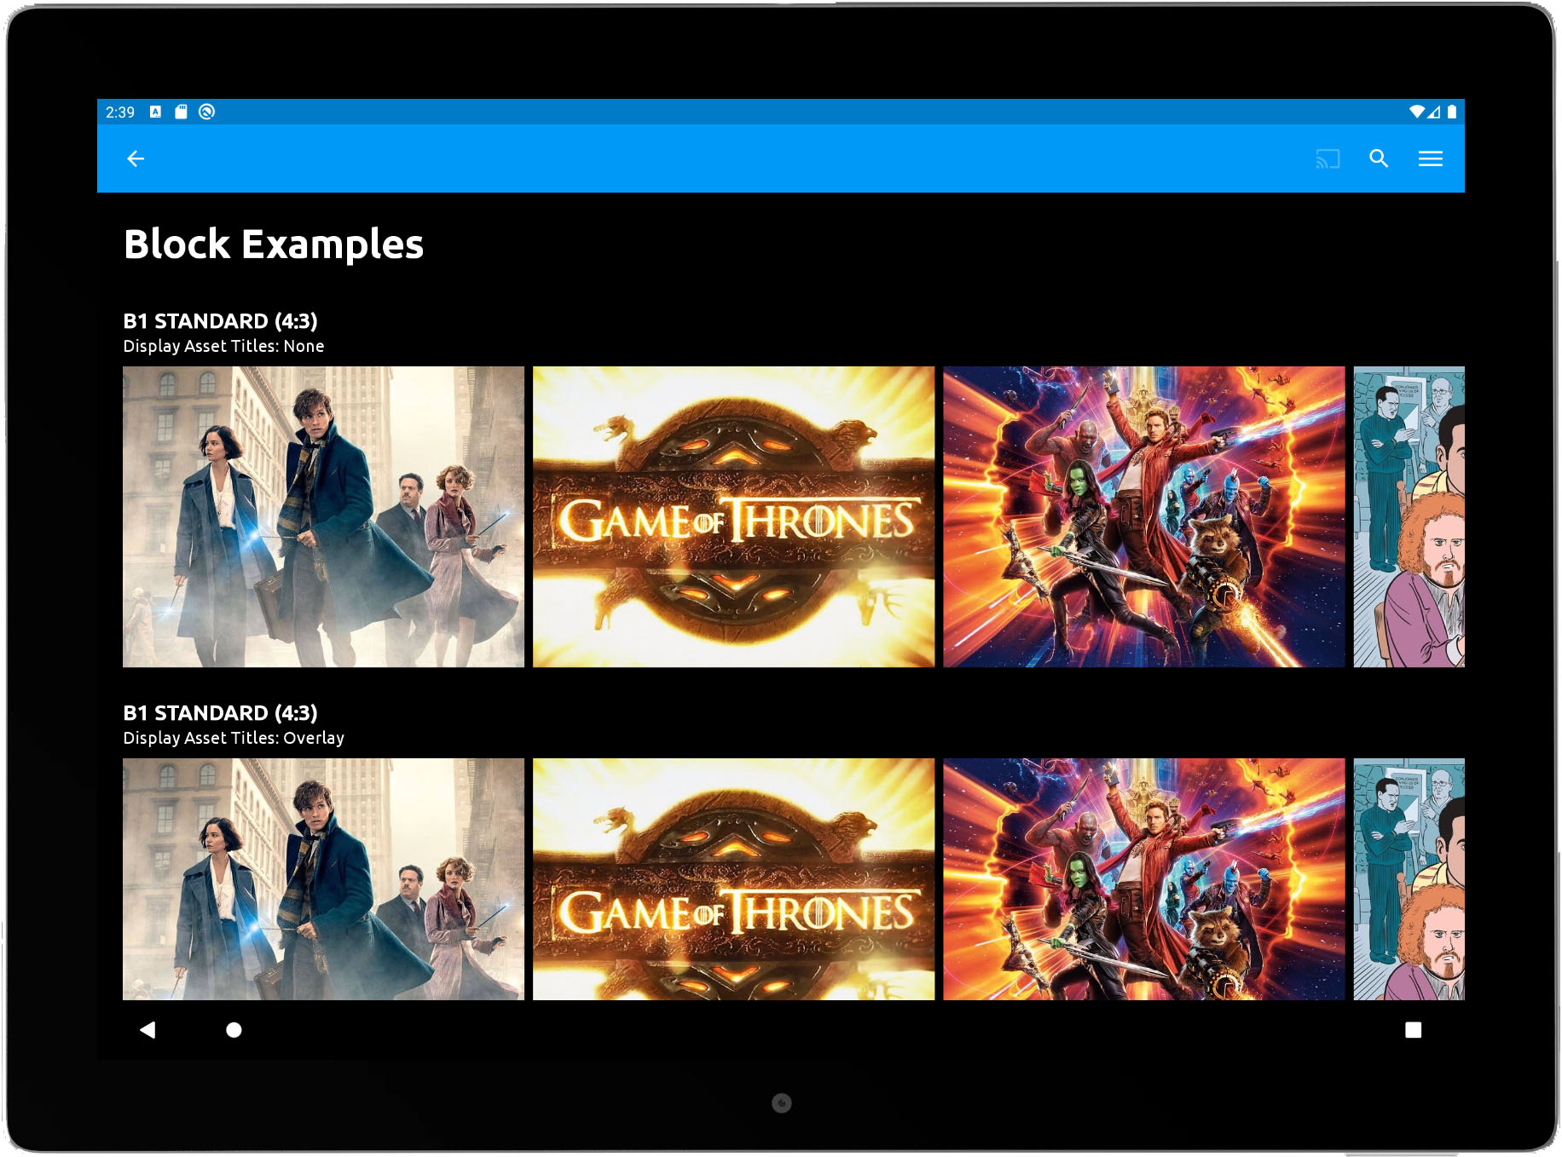The width and height of the screenshot is (1562, 1157).
Task: Select B1 STANDARD heading above the Overlay row
Action: click(x=220, y=713)
